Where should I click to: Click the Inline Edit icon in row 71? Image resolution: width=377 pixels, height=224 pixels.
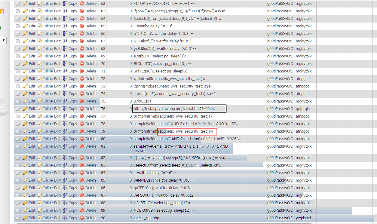point(40,71)
